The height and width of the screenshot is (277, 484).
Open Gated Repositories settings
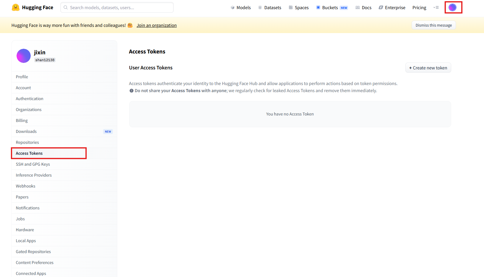[x=64, y=252]
